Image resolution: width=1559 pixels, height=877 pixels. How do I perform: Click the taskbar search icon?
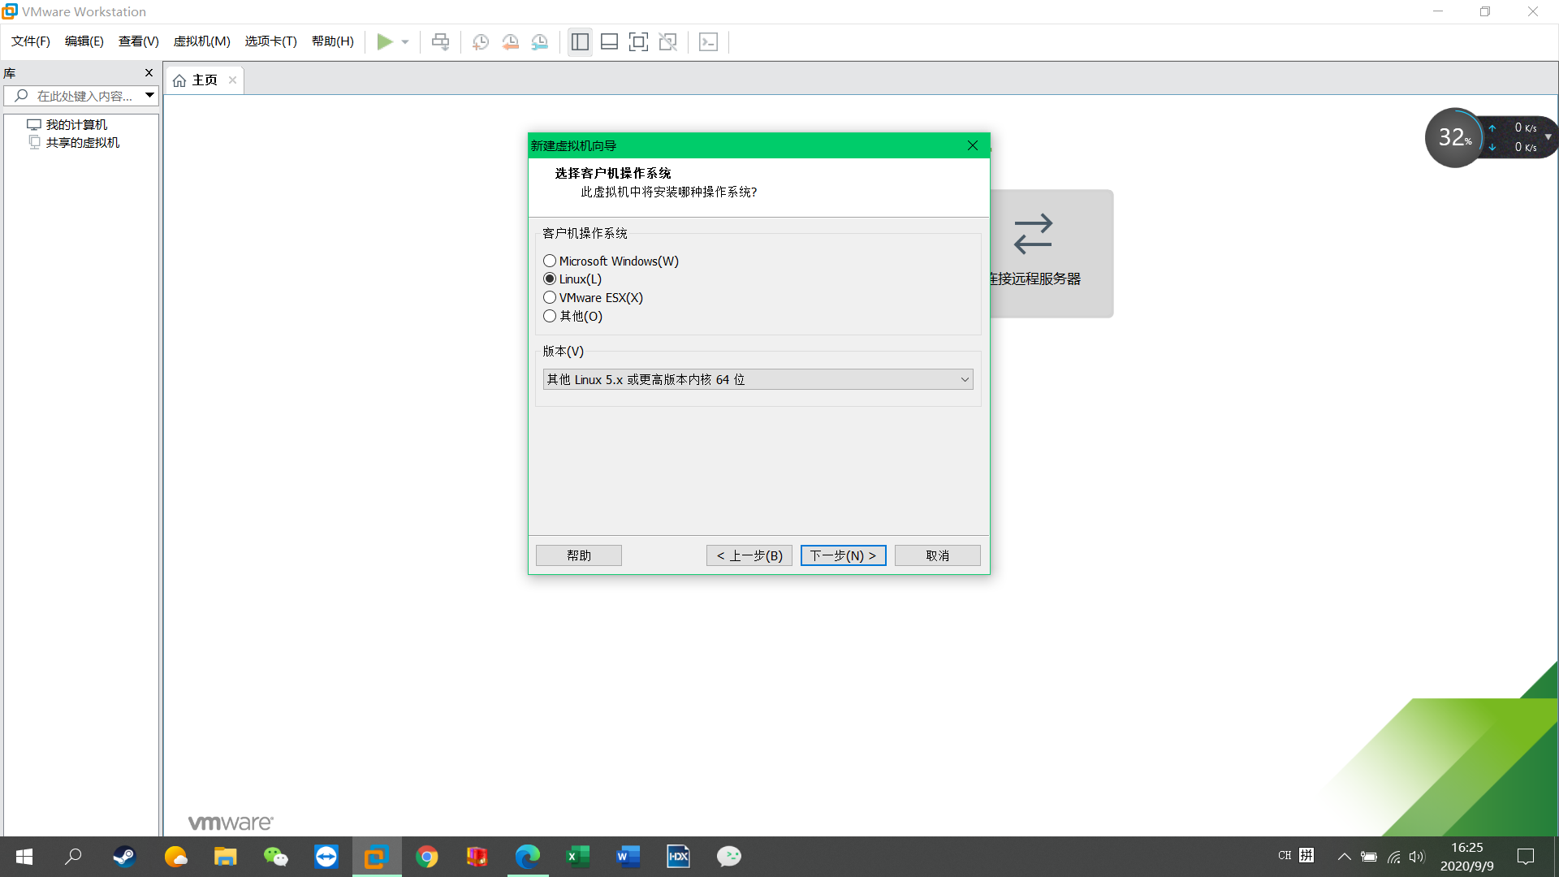click(x=73, y=856)
